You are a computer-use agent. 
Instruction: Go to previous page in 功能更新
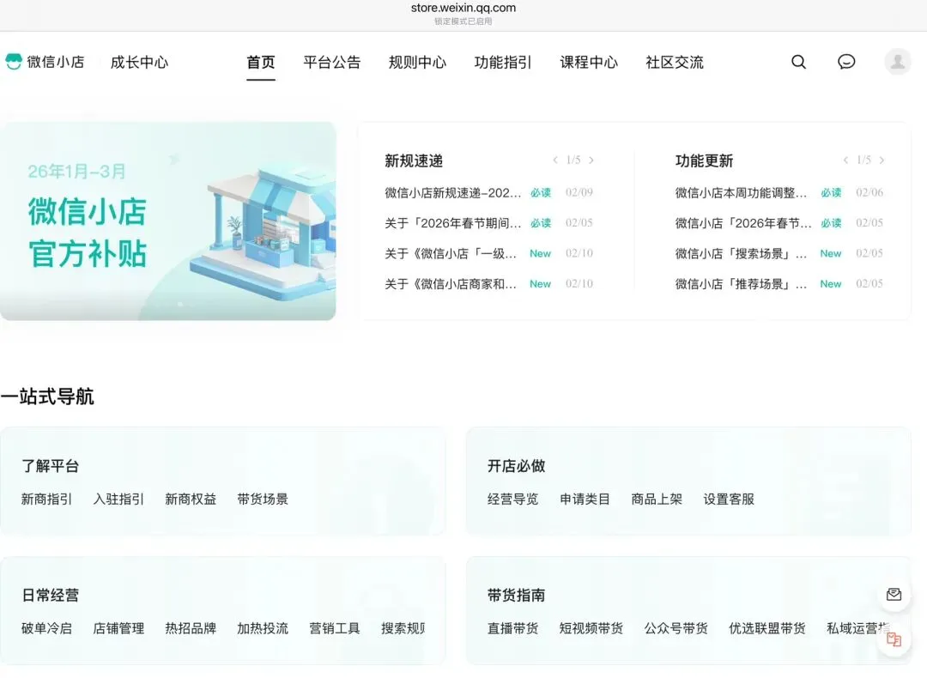click(x=845, y=160)
